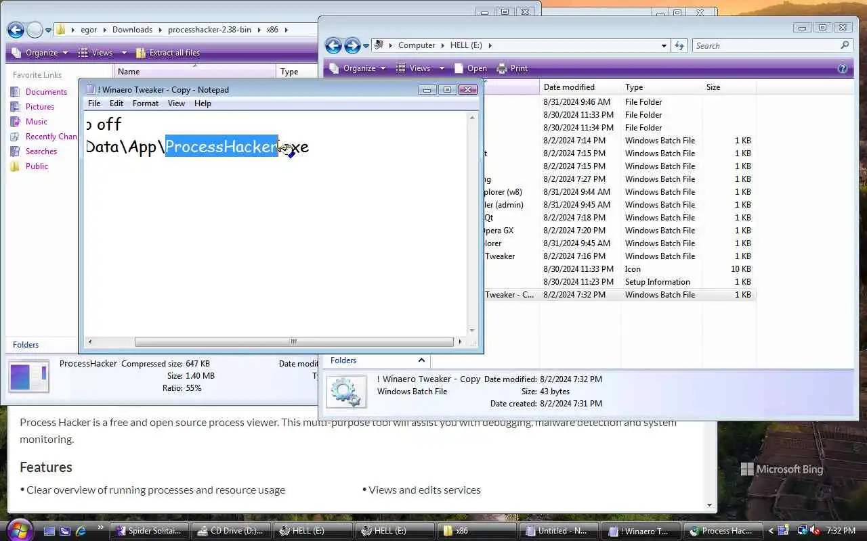Click Views in x86 window toolbar

point(96,53)
